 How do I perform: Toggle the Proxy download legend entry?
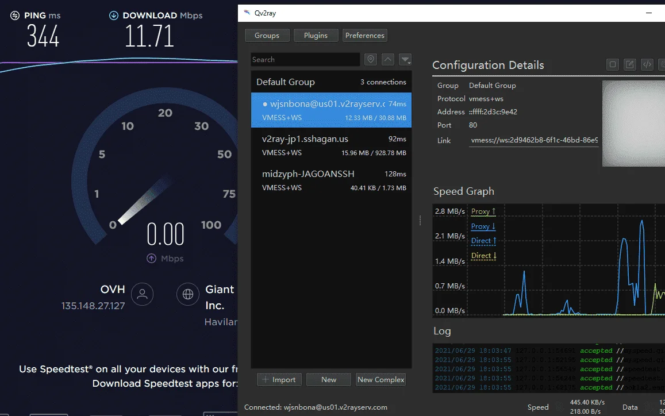point(483,226)
